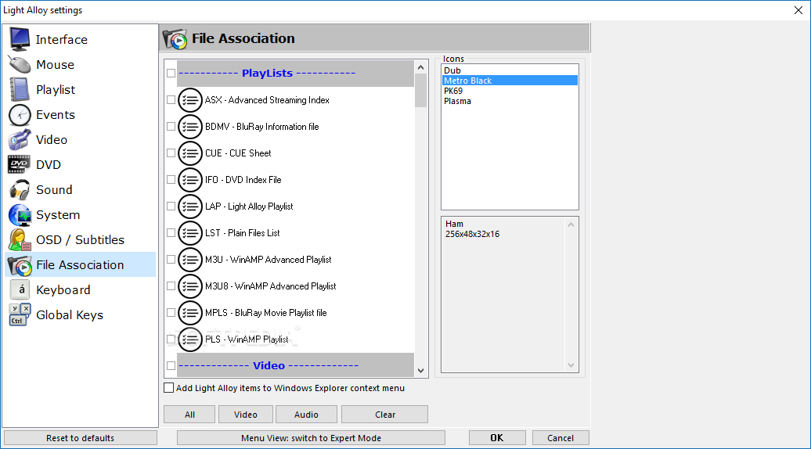The image size is (811, 449).
Task: Click the Clear button
Action: pyautogui.click(x=385, y=415)
